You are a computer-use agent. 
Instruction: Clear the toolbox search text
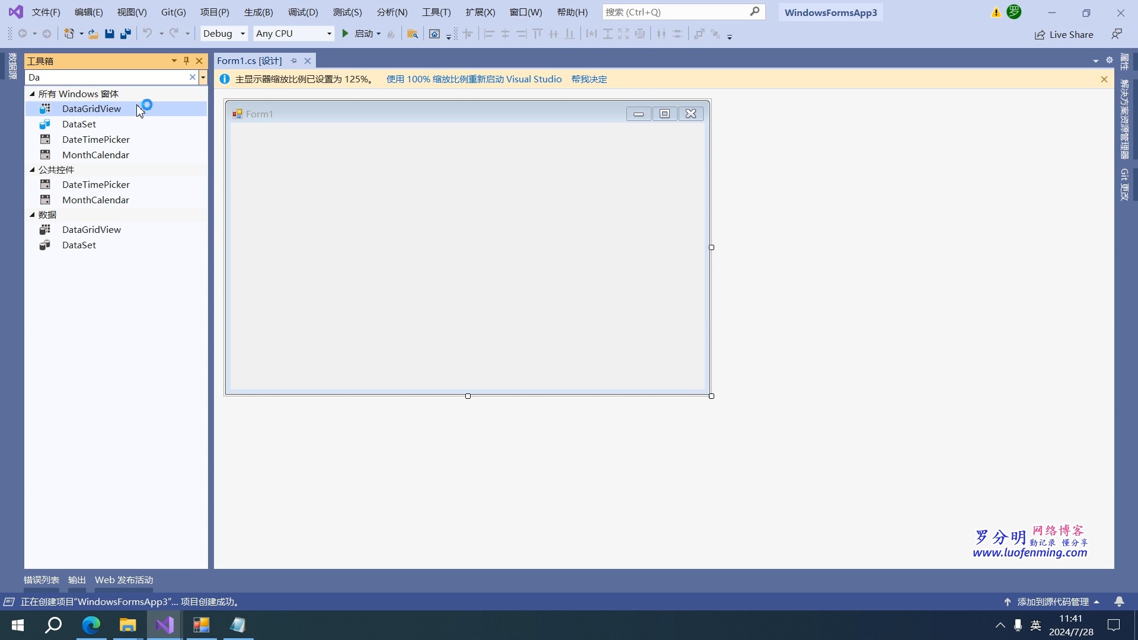coord(192,77)
